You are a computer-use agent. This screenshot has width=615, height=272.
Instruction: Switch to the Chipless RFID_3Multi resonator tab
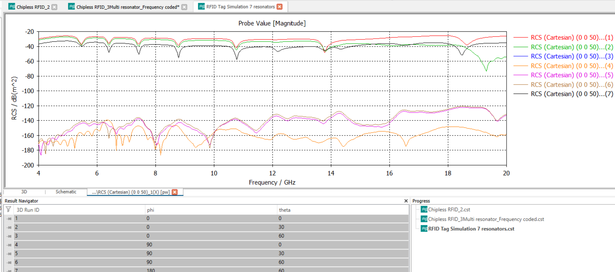pos(128,7)
